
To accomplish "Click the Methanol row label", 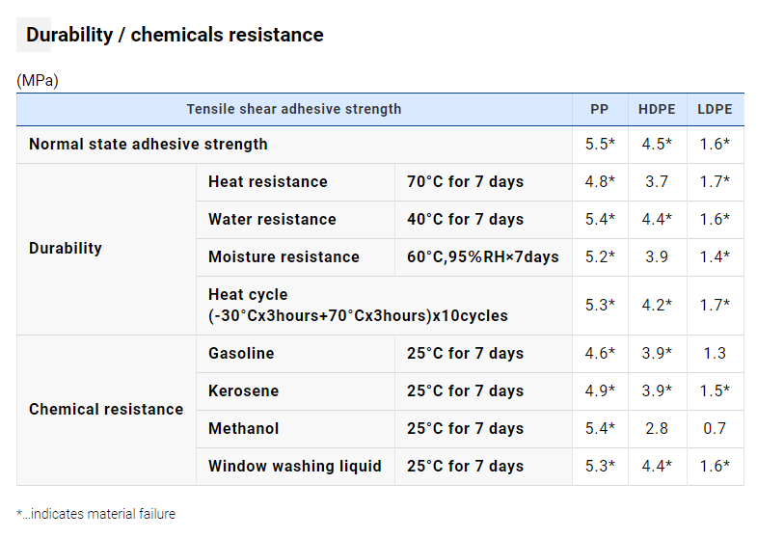I will [243, 428].
